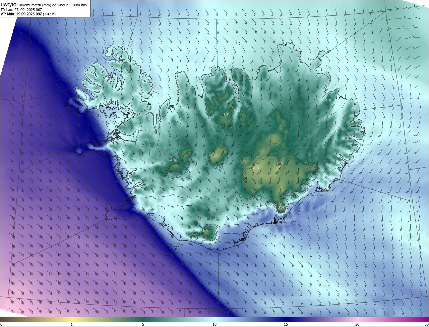Image resolution: width=429 pixels, height=327 pixels.
Task: Click the title text "Úrkomumætti (mm) og vindur i 100m hæð"
Action: (x=53, y=5)
